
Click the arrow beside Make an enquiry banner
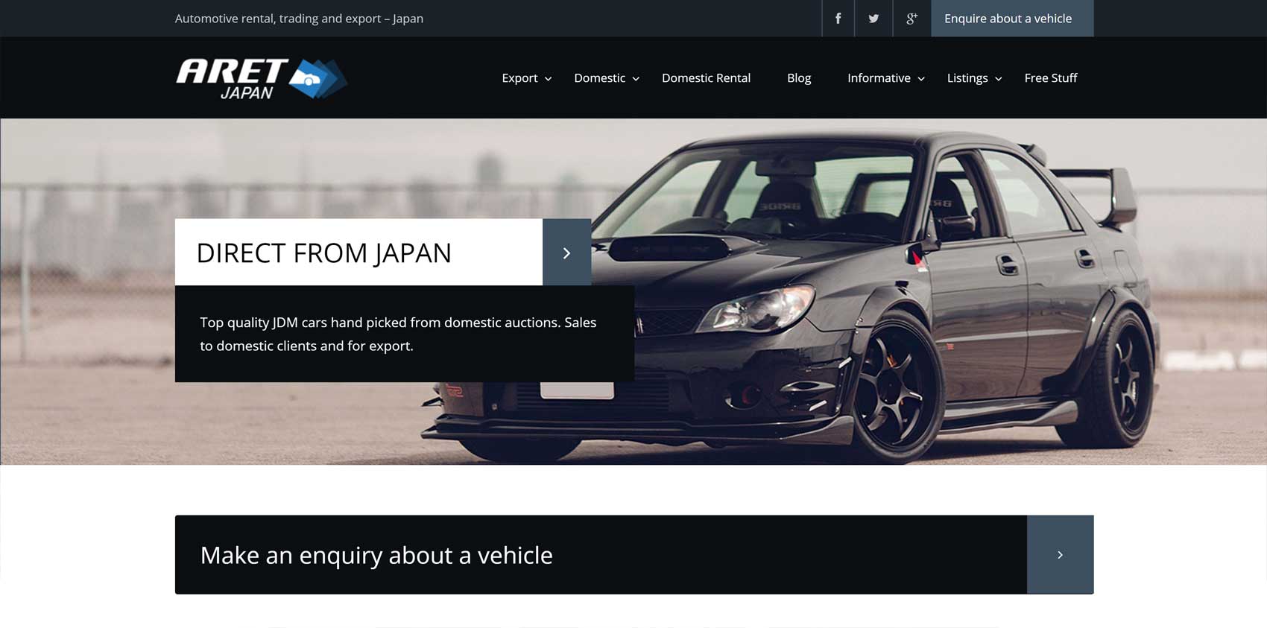click(x=1060, y=555)
